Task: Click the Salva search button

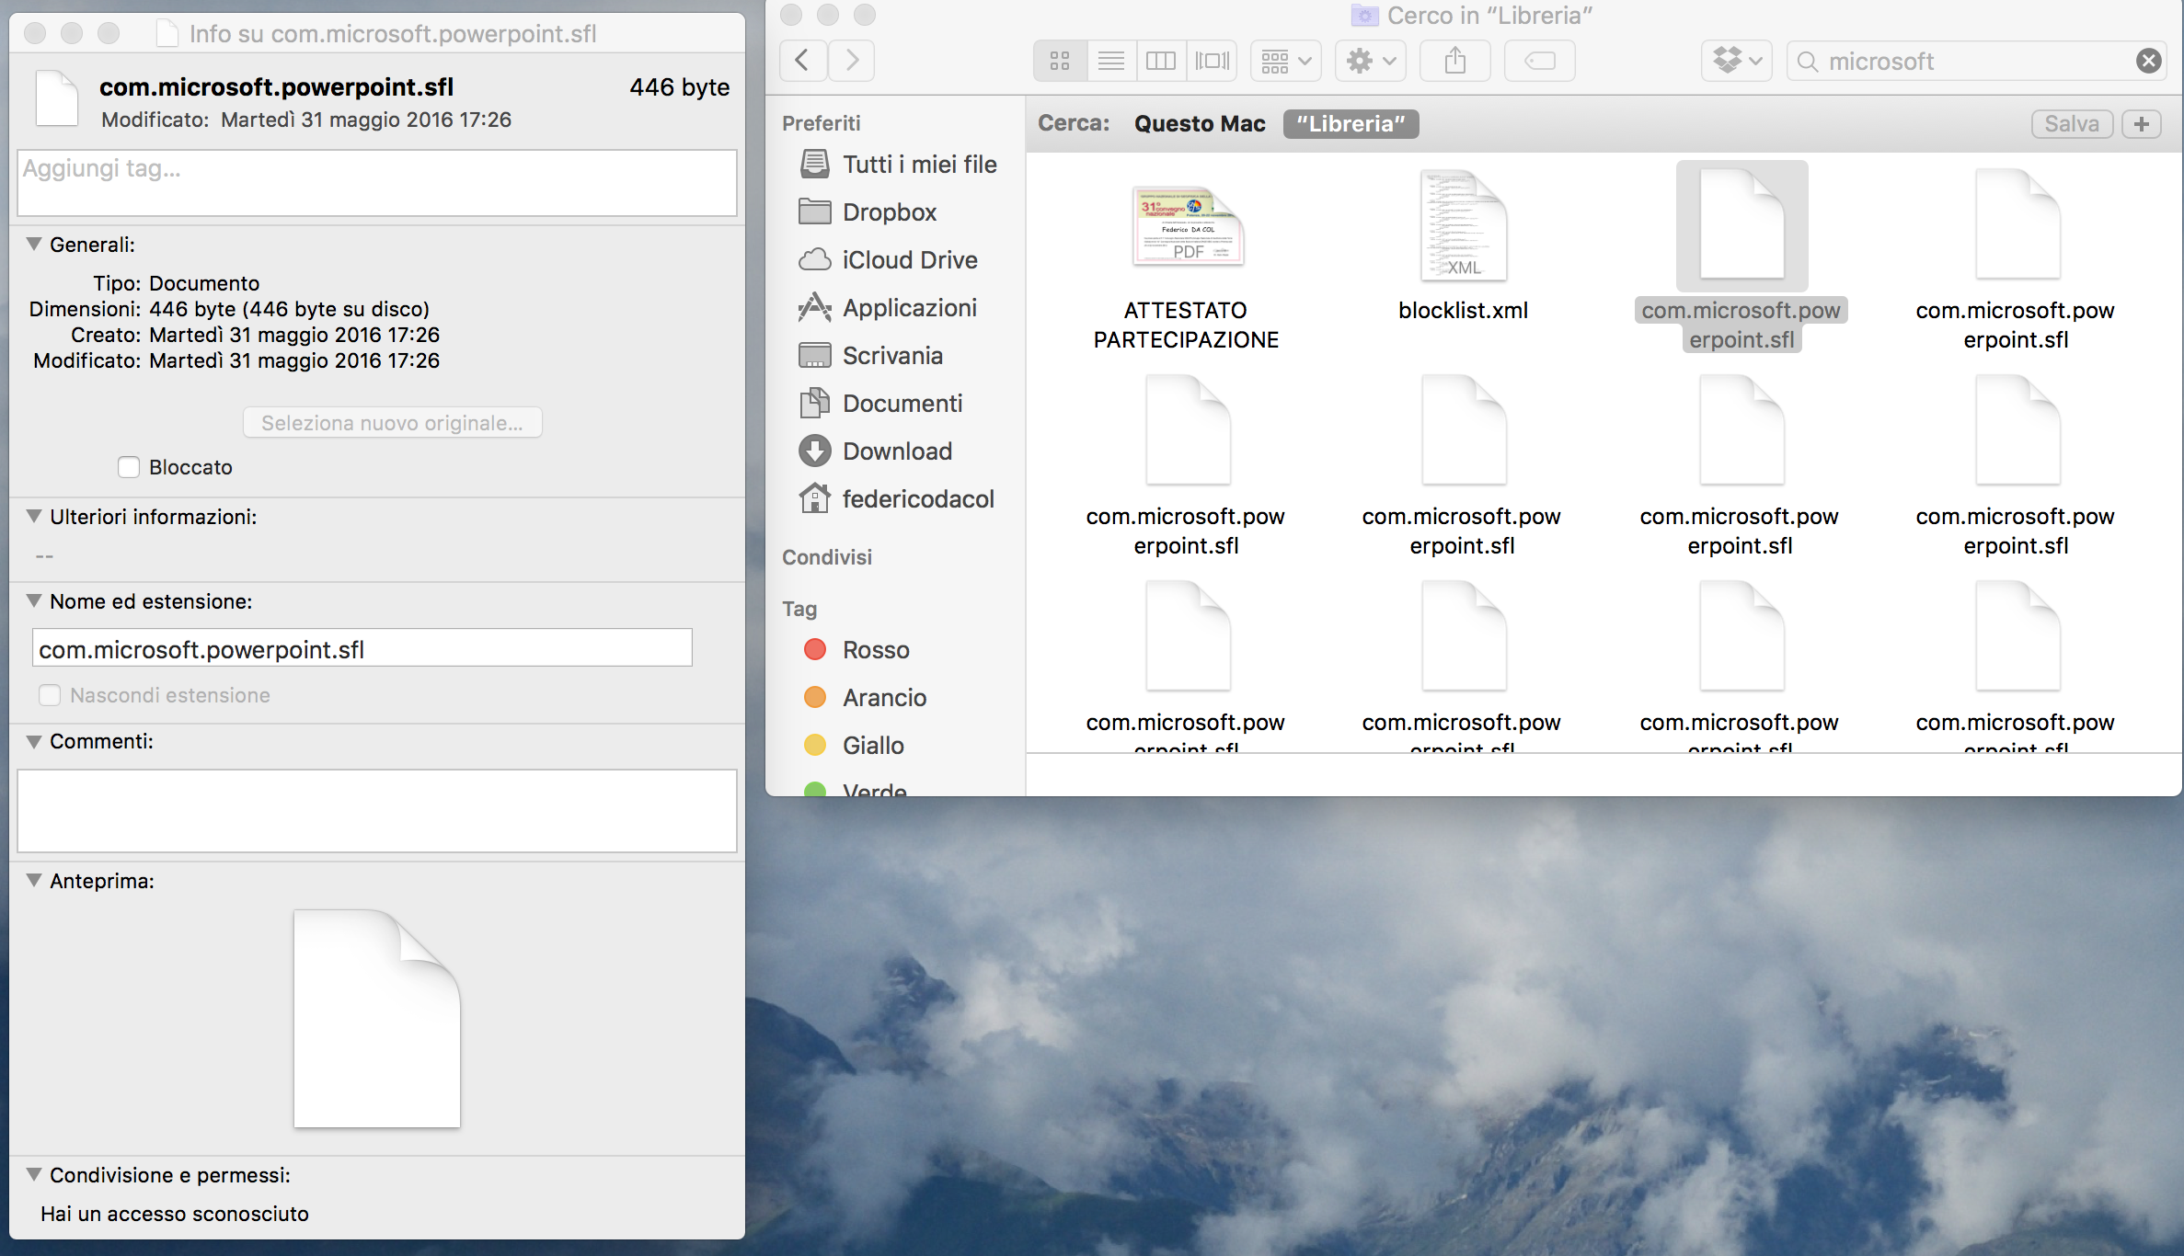Action: coord(2072,124)
